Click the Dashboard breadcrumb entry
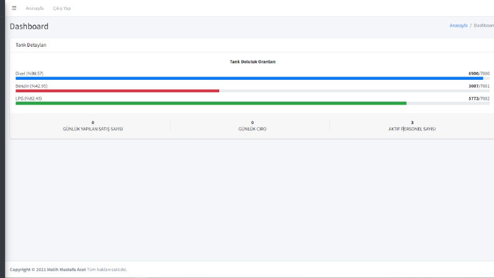The image size is (494, 278). [x=484, y=26]
